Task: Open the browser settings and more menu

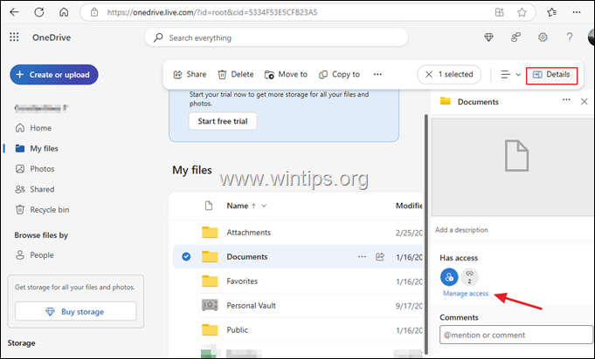Action: 577,12
